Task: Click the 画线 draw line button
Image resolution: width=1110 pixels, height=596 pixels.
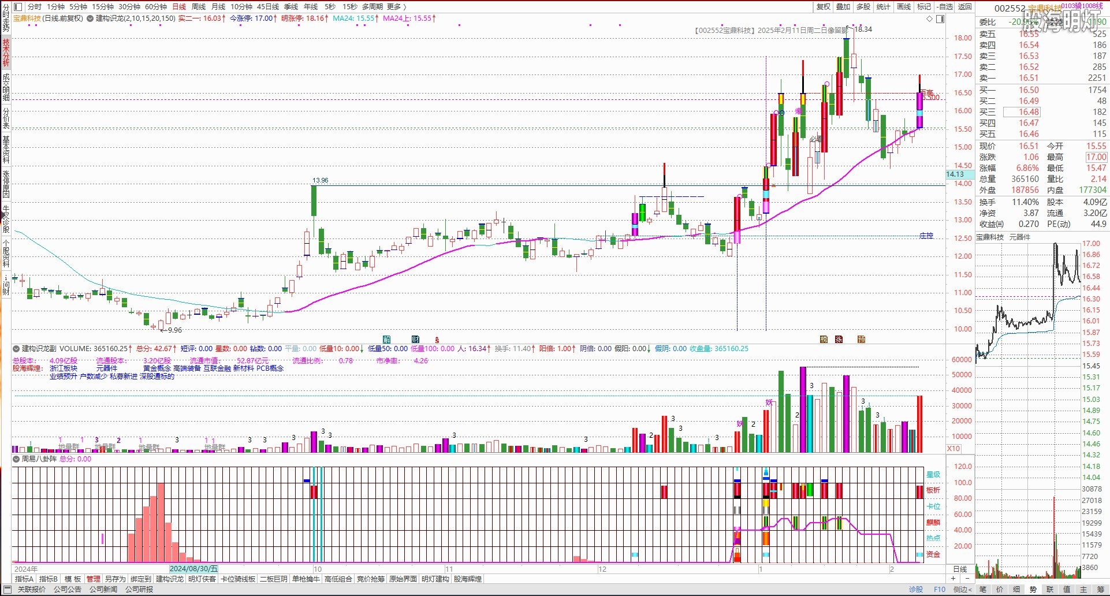Action: pos(904,6)
